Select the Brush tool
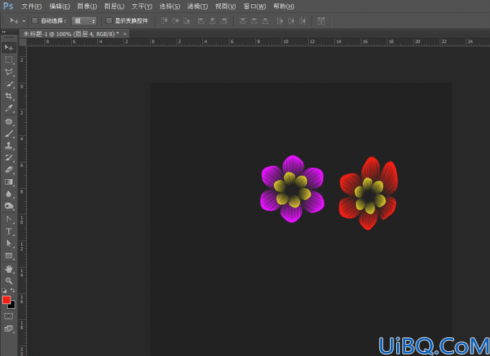The image size is (490, 356). [x=9, y=133]
